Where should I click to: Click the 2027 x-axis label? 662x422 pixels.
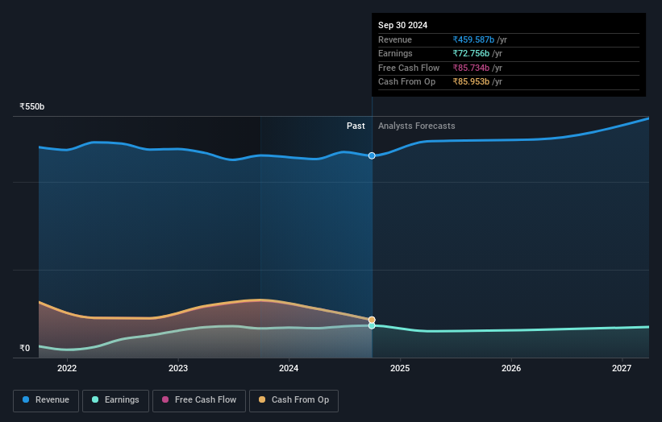pos(622,368)
